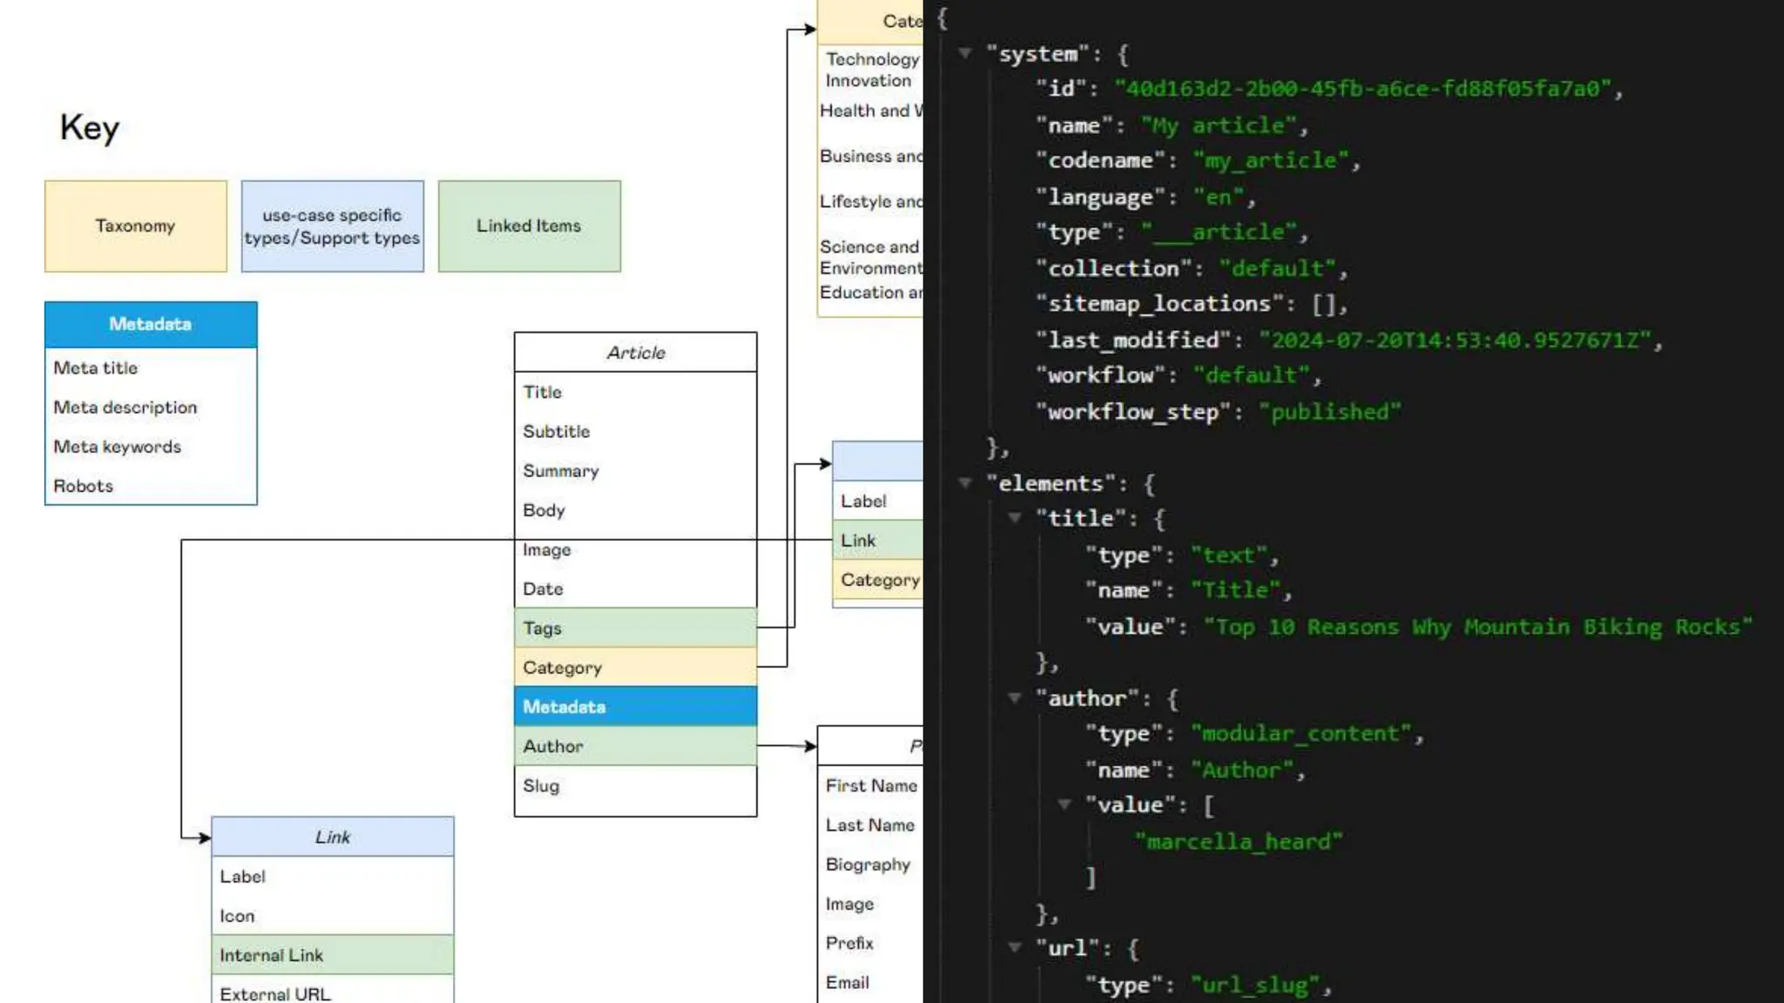Click the Linked Items key box
Screen dimensions: 1784x1003
point(529,226)
